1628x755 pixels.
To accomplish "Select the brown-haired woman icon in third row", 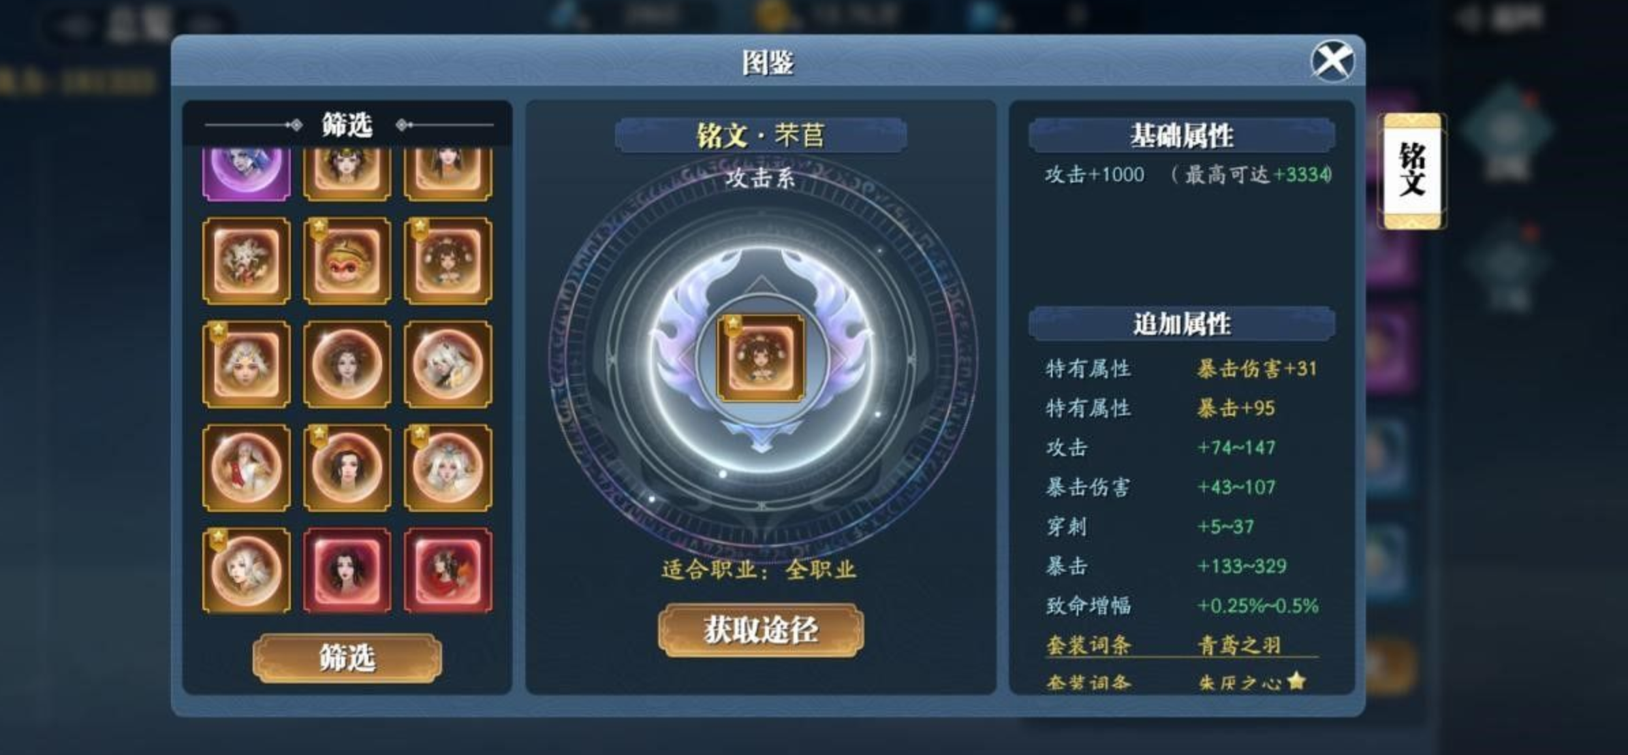I will [347, 364].
